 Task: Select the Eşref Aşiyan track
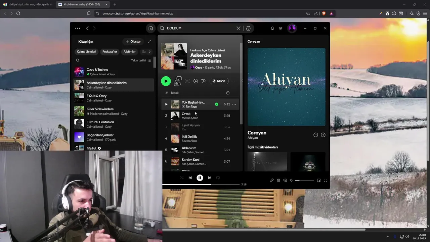coord(200,127)
